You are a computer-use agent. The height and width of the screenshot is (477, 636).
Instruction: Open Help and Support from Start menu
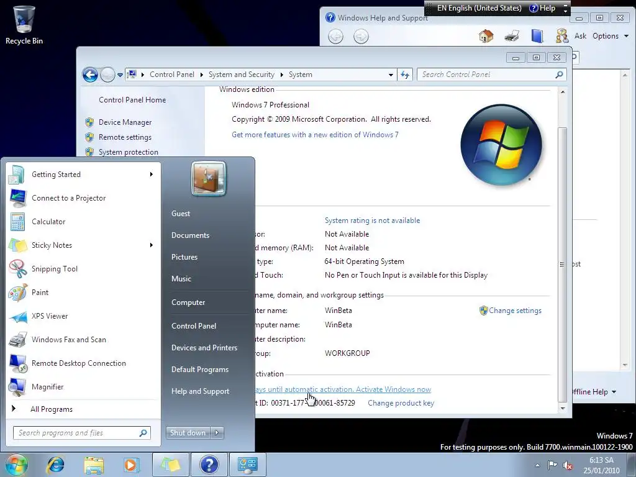[200, 391]
